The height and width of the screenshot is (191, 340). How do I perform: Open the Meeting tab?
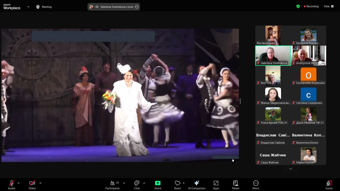(44, 7)
